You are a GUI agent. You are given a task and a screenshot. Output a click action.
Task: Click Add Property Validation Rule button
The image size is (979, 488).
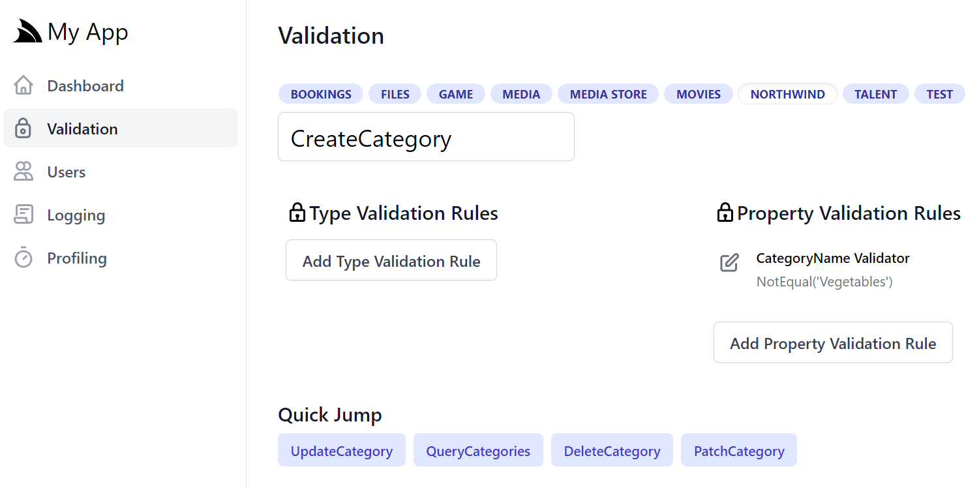click(833, 343)
